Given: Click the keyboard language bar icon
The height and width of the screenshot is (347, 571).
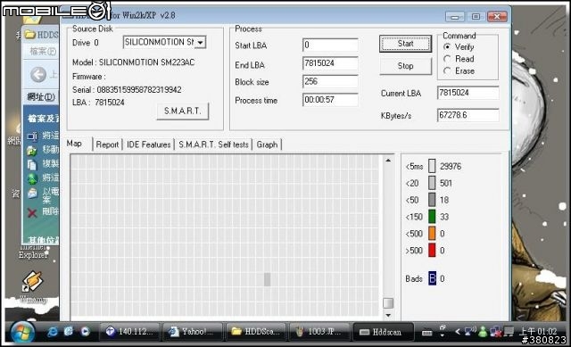Looking at the screenshot, I should 427,333.
